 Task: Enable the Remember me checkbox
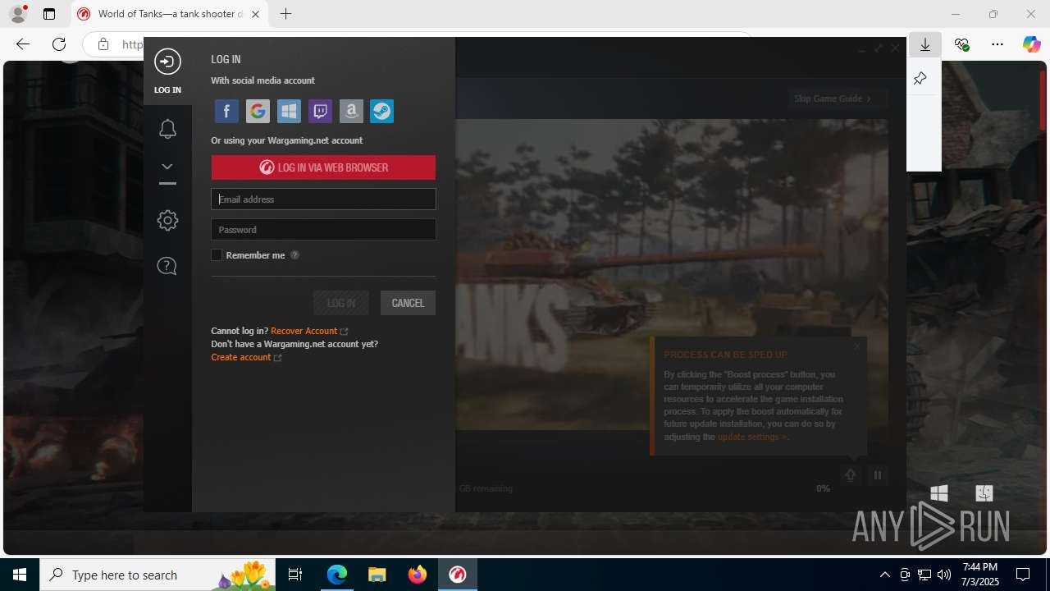point(217,255)
